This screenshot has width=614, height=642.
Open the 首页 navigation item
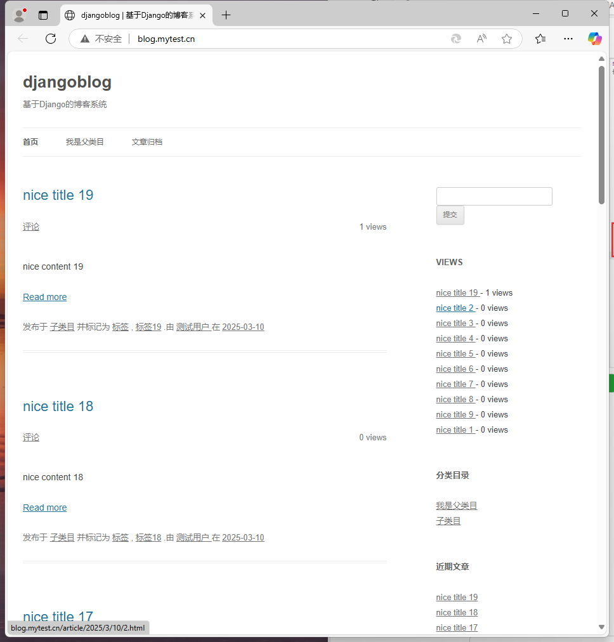30,142
